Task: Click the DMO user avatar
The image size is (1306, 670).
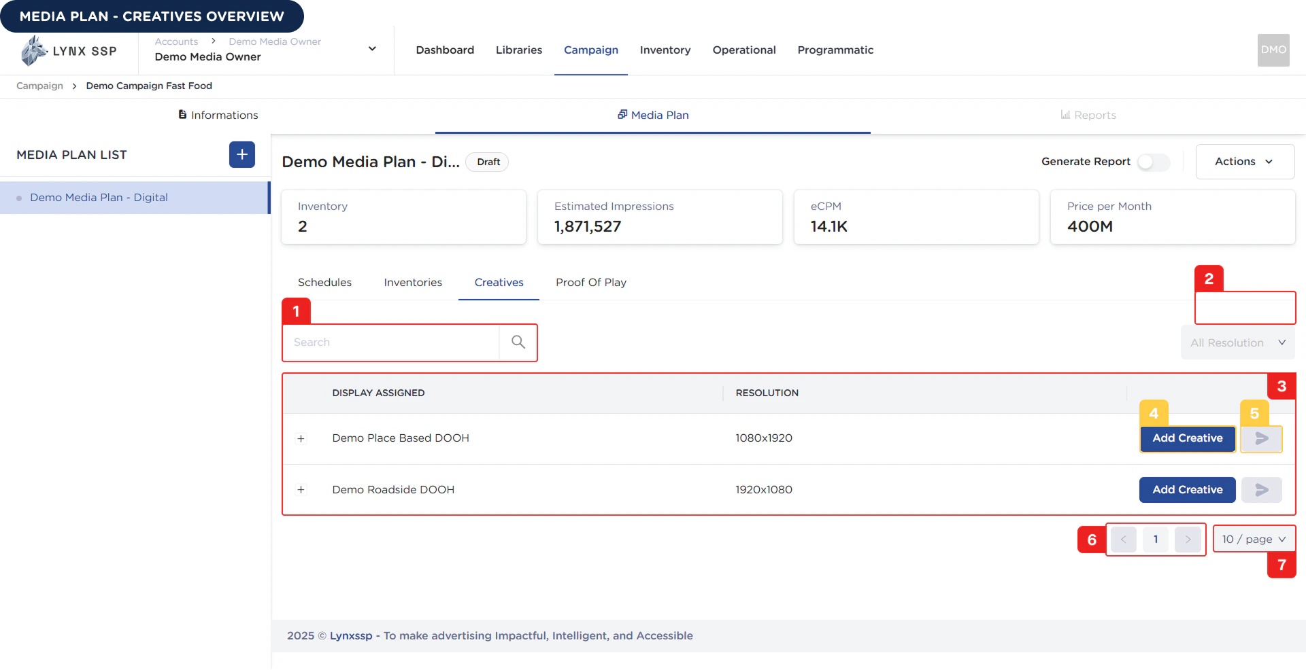Action: click(x=1273, y=50)
